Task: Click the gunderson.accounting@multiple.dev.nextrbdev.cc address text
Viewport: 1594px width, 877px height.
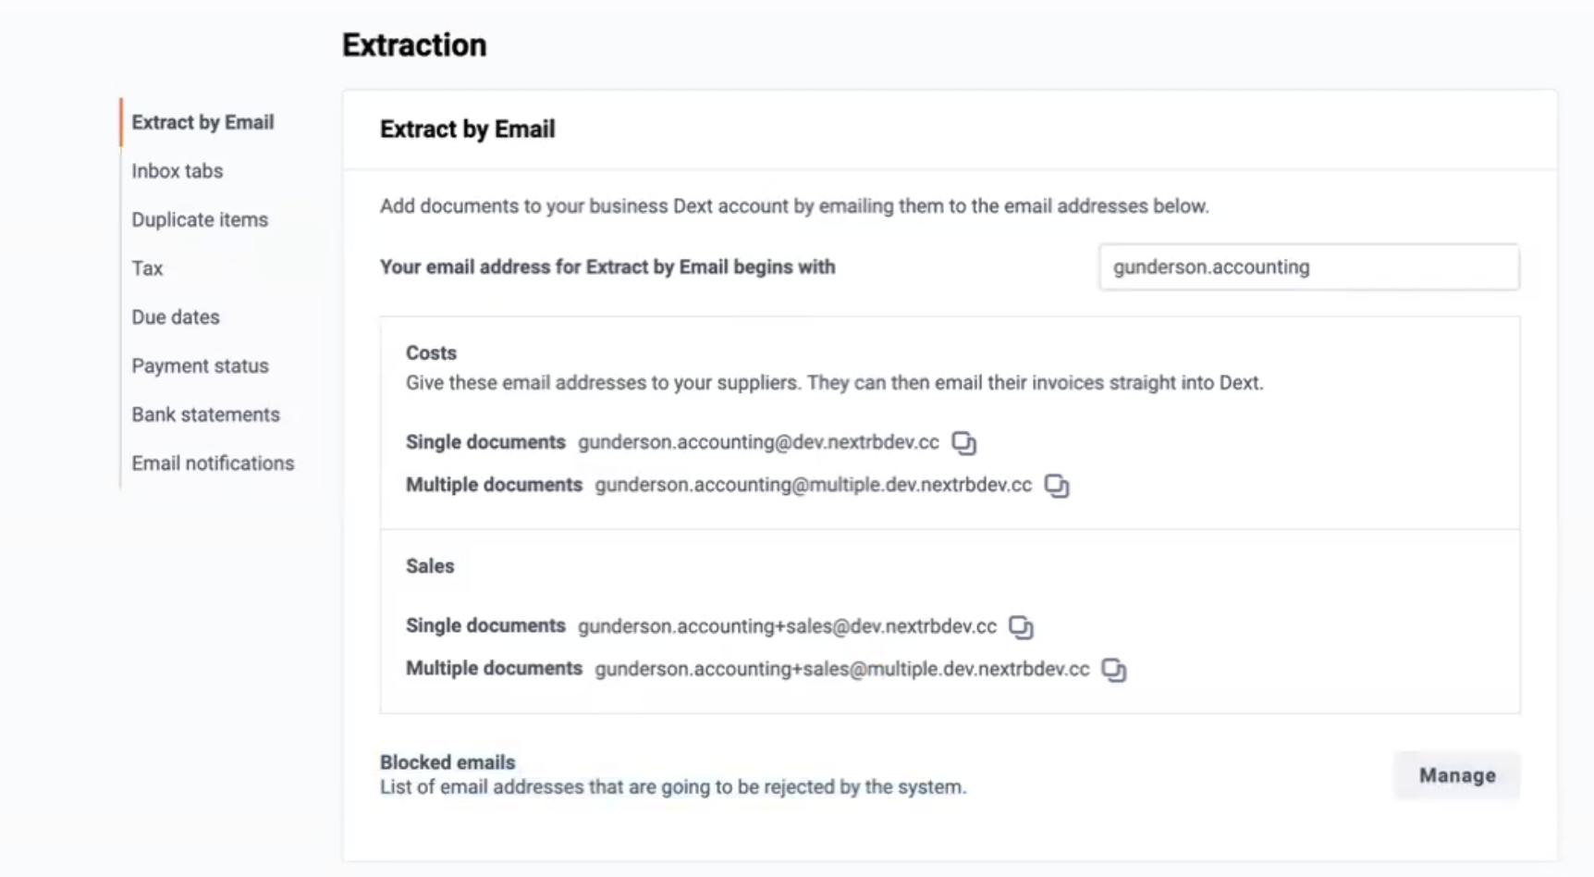Action: pyautogui.click(x=813, y=485)
